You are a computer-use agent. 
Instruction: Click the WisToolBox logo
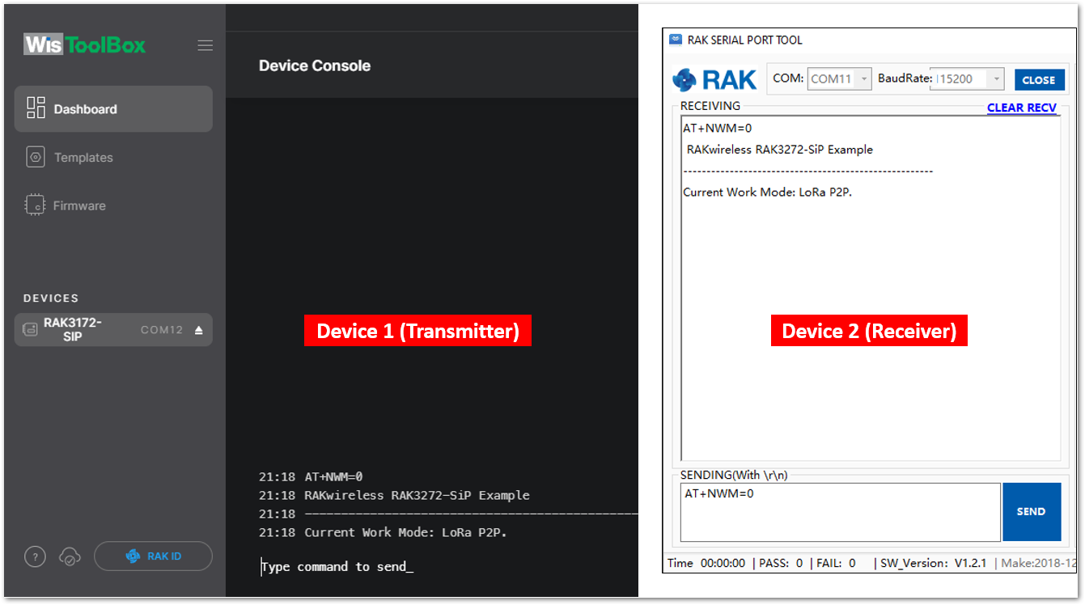pyautogui.click(x=85, y=44)
